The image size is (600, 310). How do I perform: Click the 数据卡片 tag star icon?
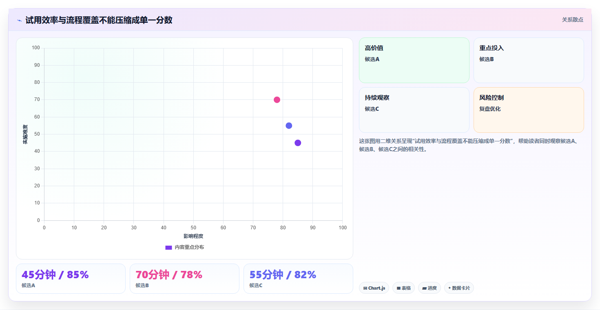point(449,288)
